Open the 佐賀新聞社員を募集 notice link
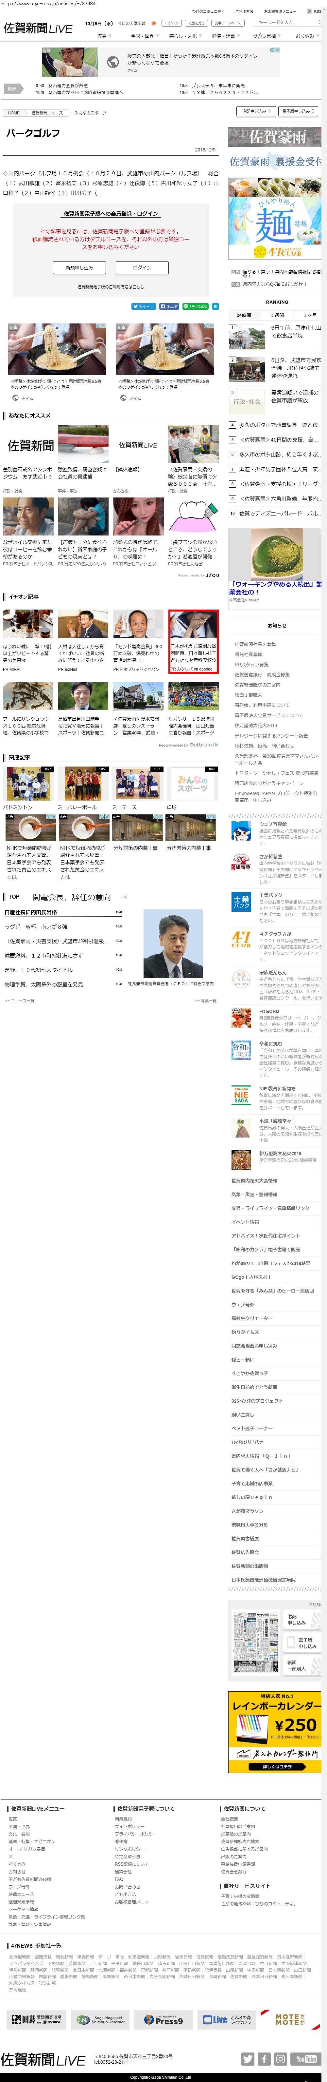This screenshot has height=2082, width=327. 255,644
